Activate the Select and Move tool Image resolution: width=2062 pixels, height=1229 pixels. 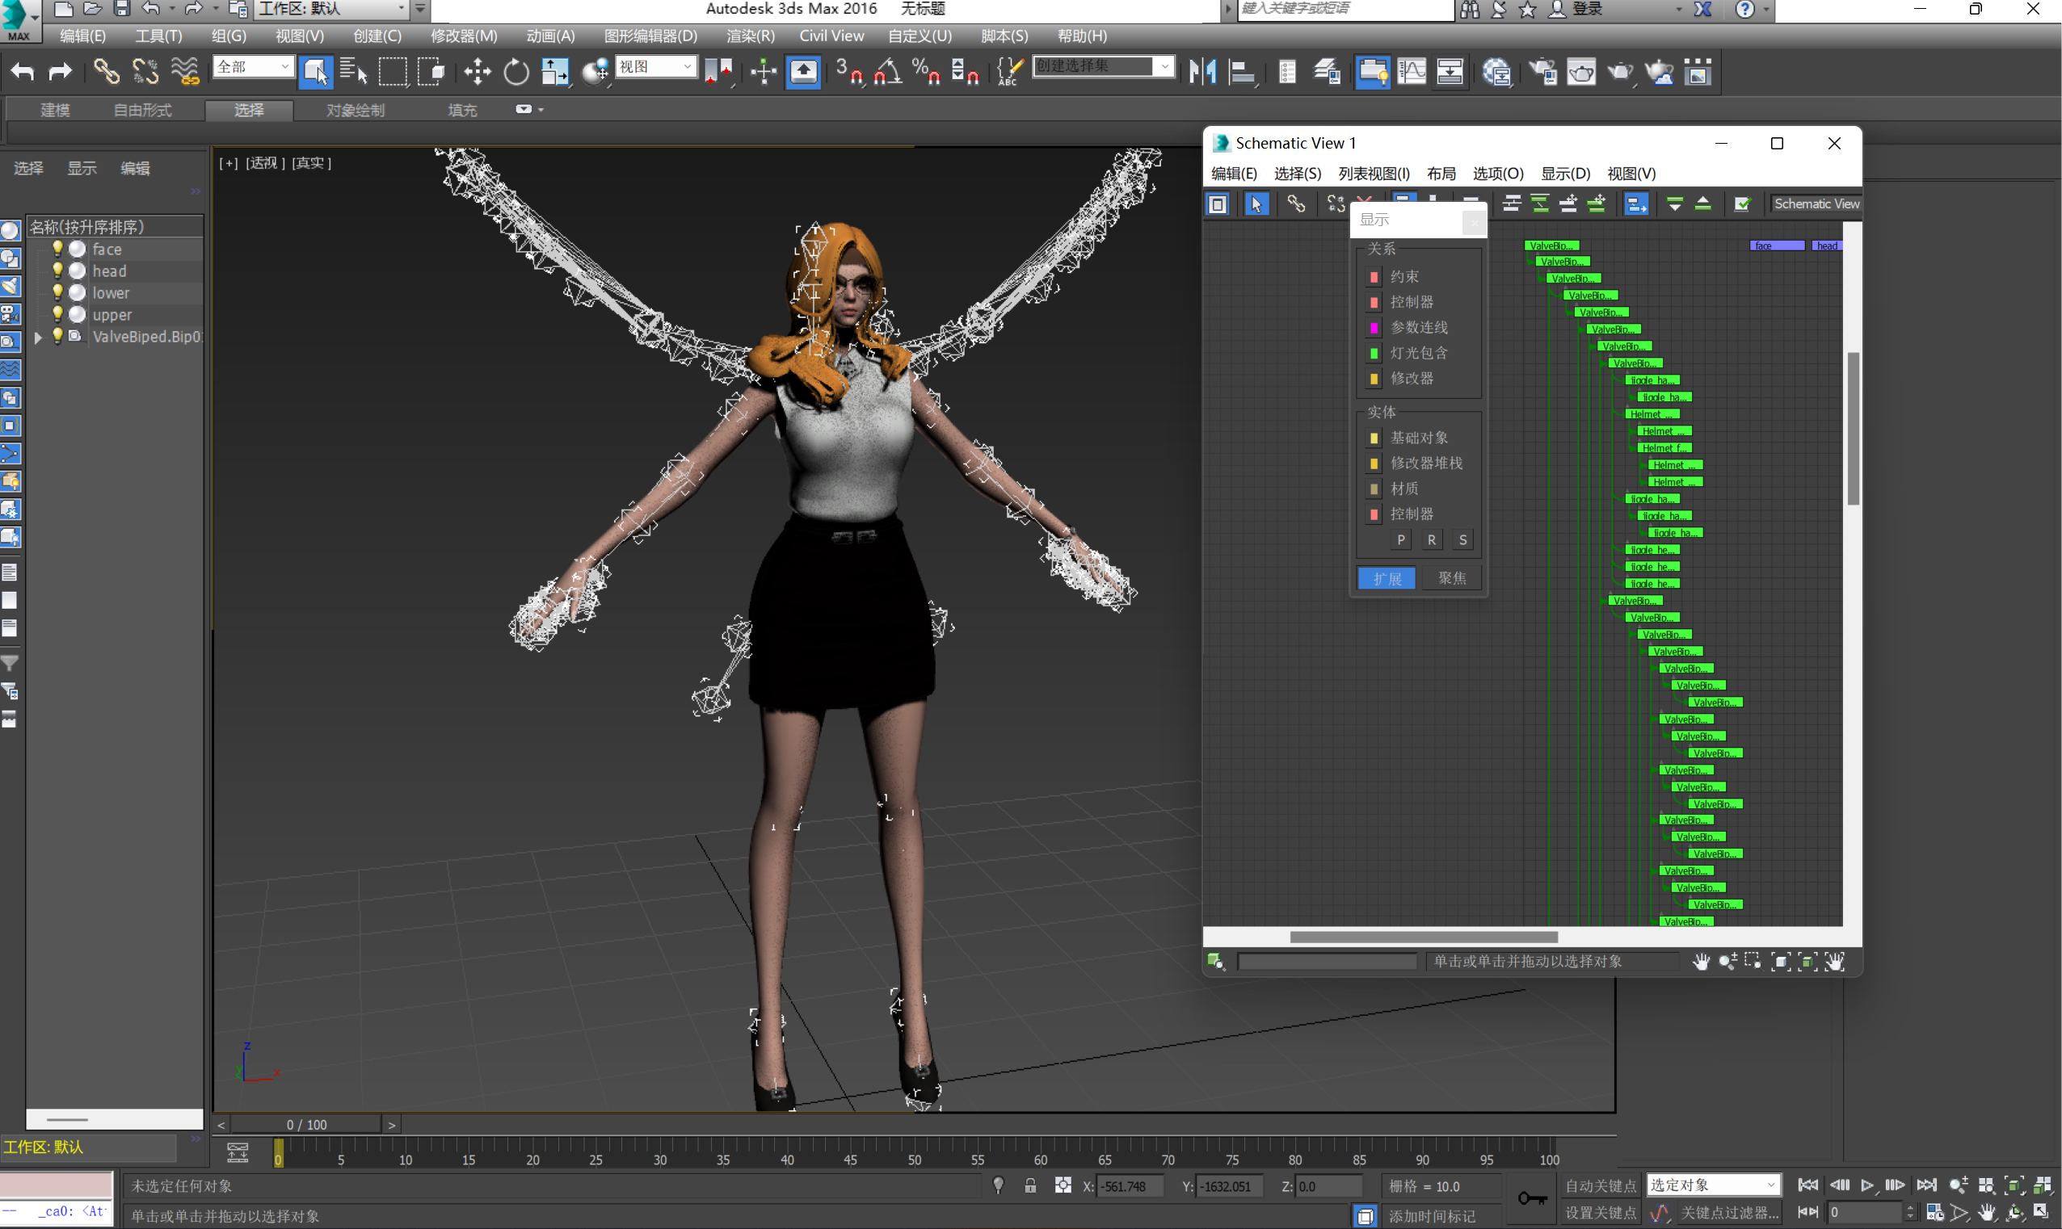point(478,72)
